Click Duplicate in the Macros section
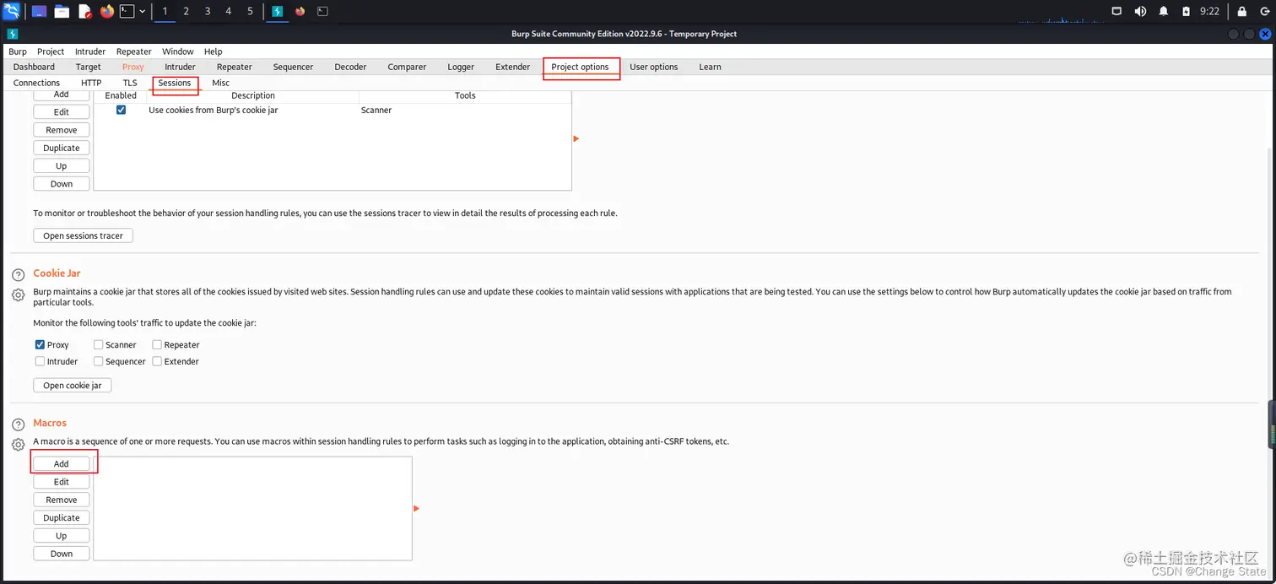 tap(62, 517)
